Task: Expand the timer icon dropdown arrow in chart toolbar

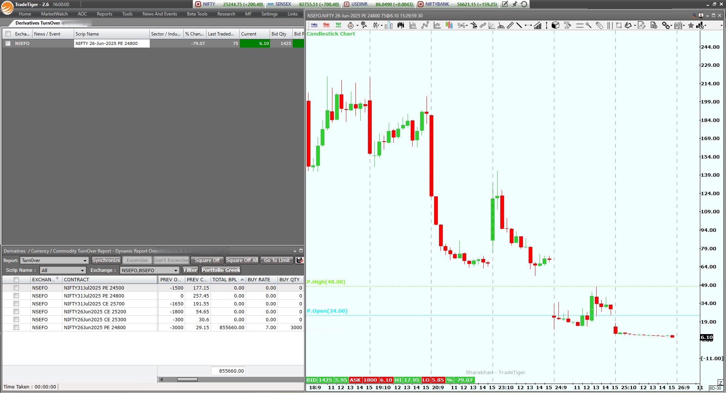Action: tap(357, 26)
